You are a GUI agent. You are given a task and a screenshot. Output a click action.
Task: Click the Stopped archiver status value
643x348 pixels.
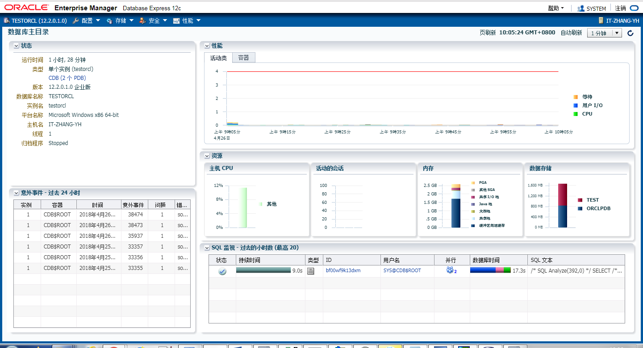[58, 143]
